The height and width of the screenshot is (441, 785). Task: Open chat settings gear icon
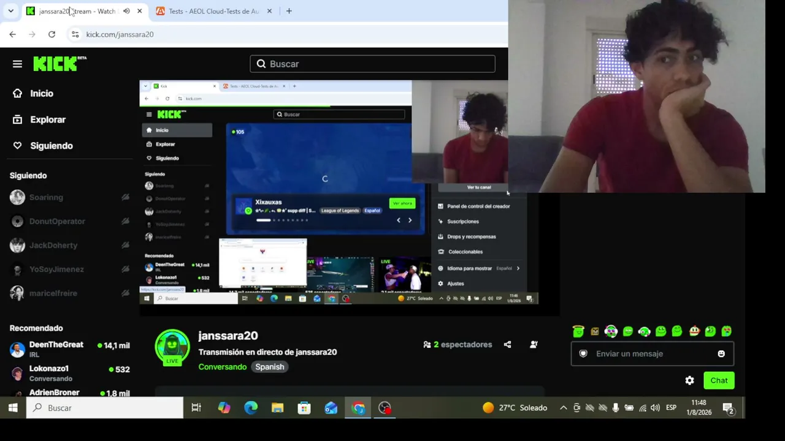[x=689, y=380]
